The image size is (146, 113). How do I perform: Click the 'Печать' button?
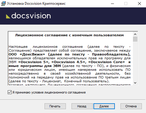(x=55, y=106)
